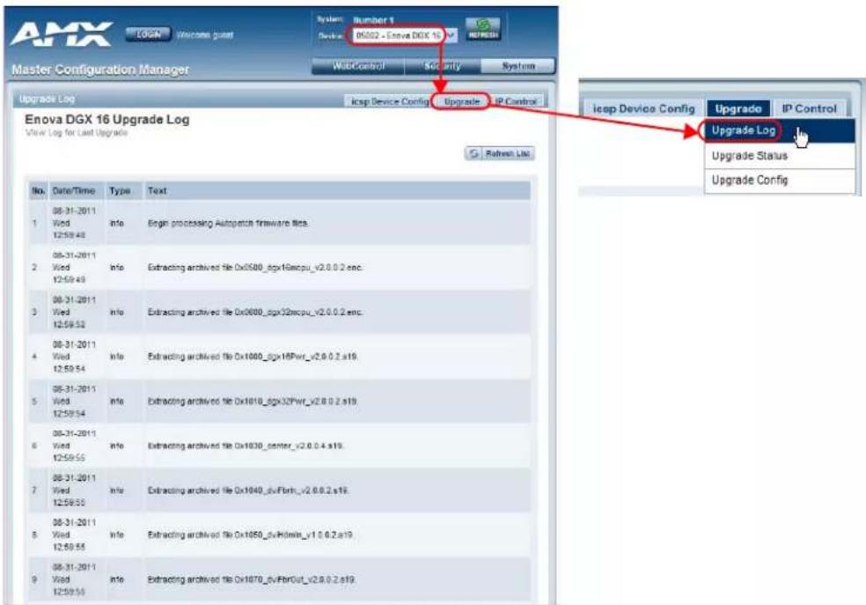Open the Device dropdown arrow
The width and height of the screenshot is (866, 605).
(x=451, y=36)
